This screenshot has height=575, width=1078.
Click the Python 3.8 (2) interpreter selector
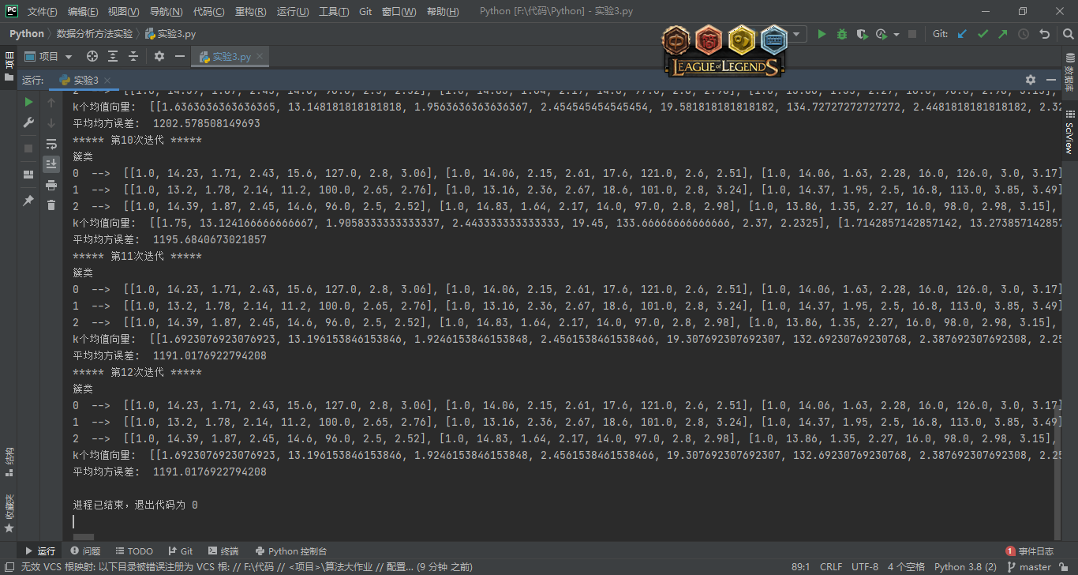coord(964,566)
